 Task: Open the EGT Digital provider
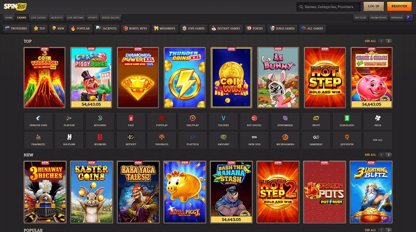click(254, 120)
